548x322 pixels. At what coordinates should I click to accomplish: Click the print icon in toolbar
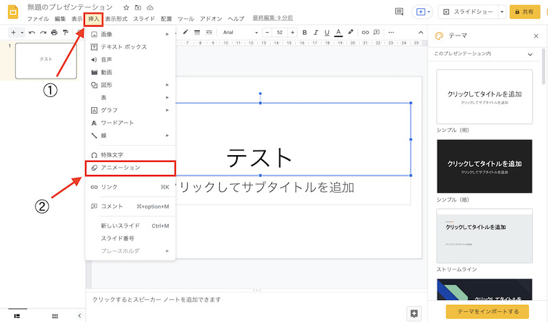click(54, 32)
